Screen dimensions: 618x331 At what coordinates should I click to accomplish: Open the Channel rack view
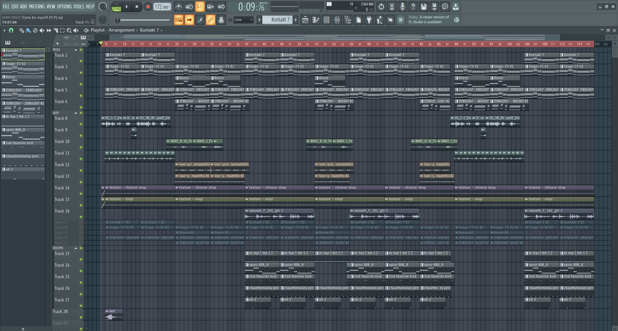pos(327,20)
